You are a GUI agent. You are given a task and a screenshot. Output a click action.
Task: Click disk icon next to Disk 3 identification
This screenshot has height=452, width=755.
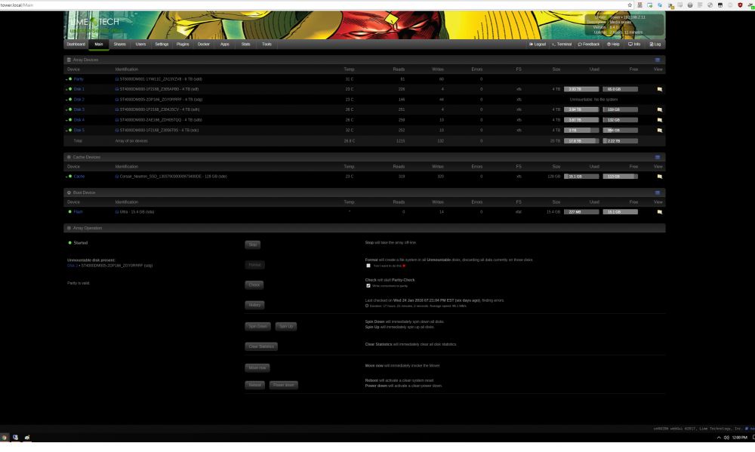(x=116, y=109)
